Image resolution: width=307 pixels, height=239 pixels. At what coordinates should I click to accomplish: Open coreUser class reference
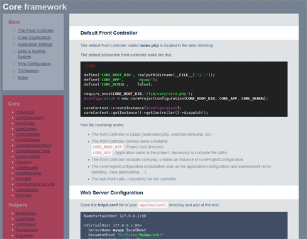(x=23, y=179)
